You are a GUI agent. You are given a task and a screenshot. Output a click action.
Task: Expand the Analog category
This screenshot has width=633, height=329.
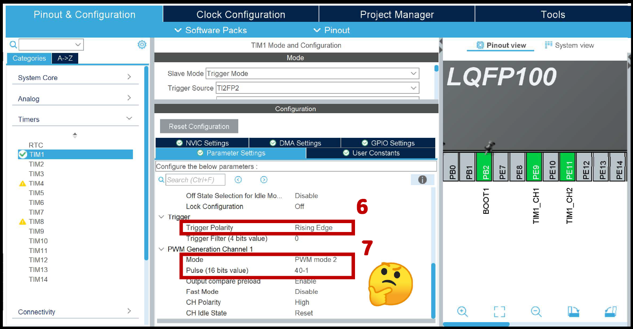75,99
